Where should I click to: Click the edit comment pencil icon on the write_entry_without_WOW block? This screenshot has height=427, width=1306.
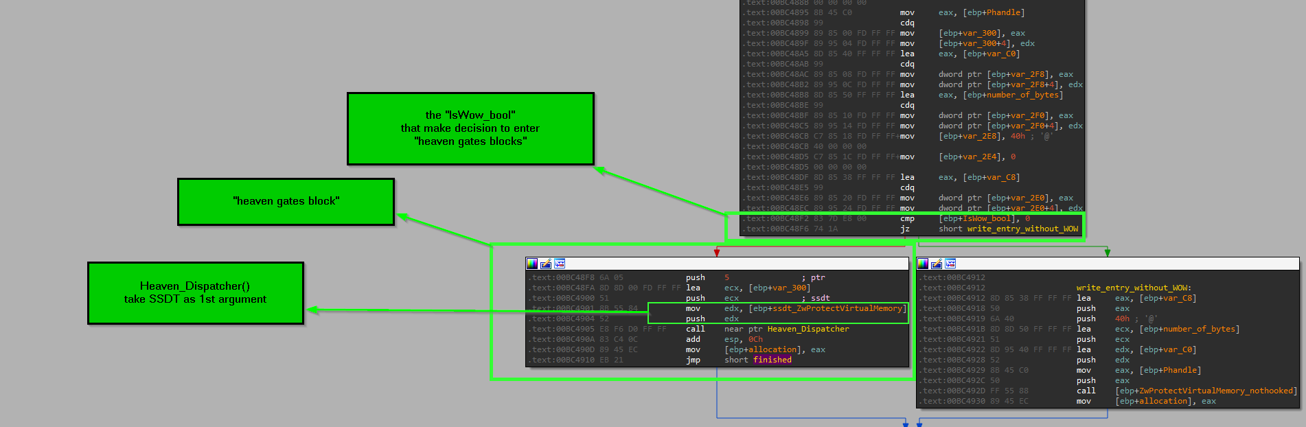pos(937,264)
